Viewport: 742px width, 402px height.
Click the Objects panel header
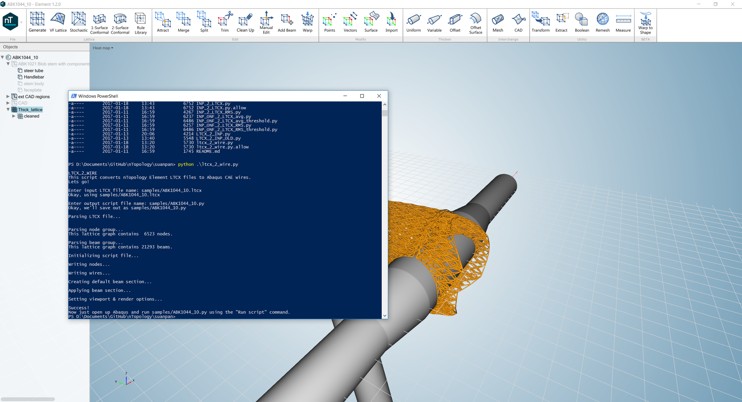45,47
